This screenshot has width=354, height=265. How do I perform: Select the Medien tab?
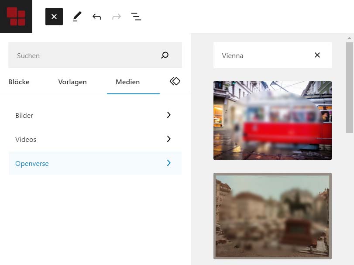pos(127,82)
